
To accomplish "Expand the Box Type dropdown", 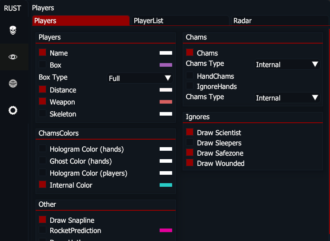I will click(x=140, y=78).
